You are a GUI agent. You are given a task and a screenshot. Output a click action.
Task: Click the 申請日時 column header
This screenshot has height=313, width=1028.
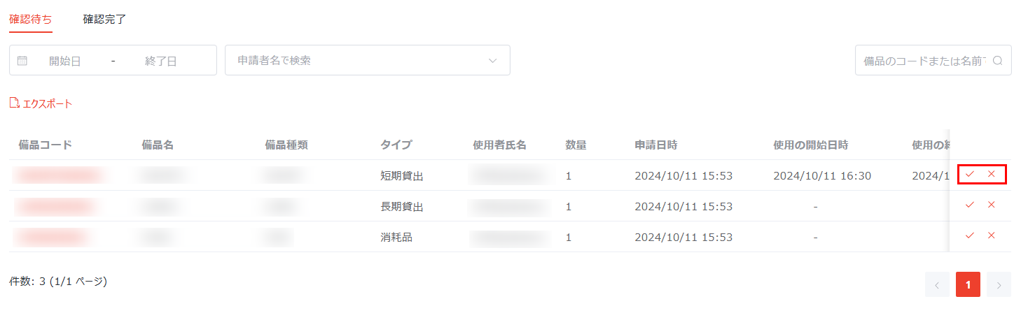coord(655,145)
